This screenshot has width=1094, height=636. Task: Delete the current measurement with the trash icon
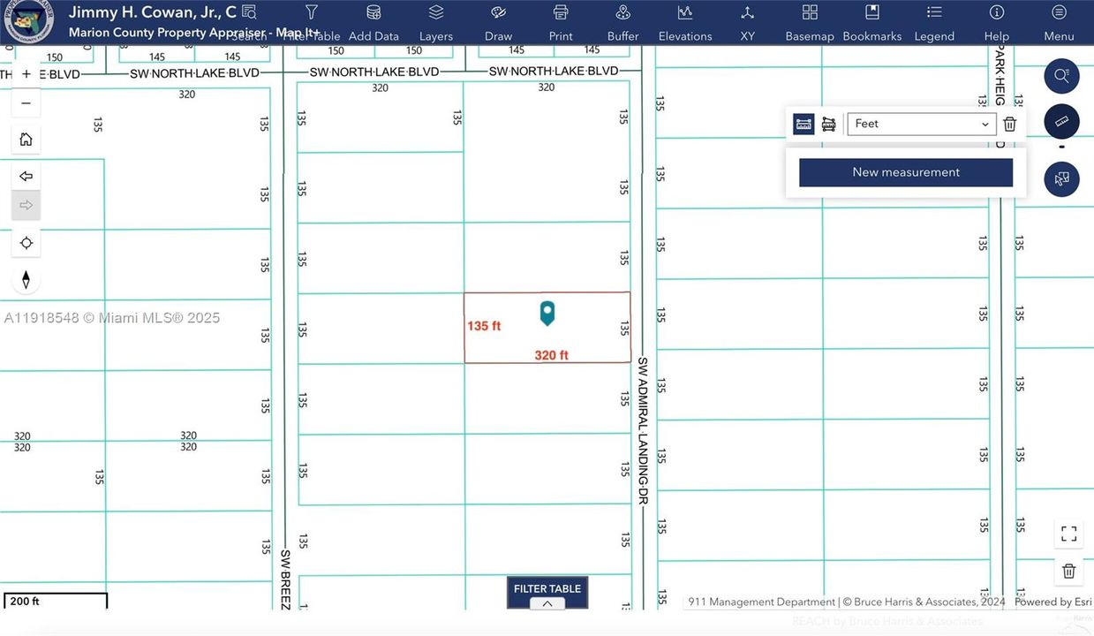click(1009, 124)
